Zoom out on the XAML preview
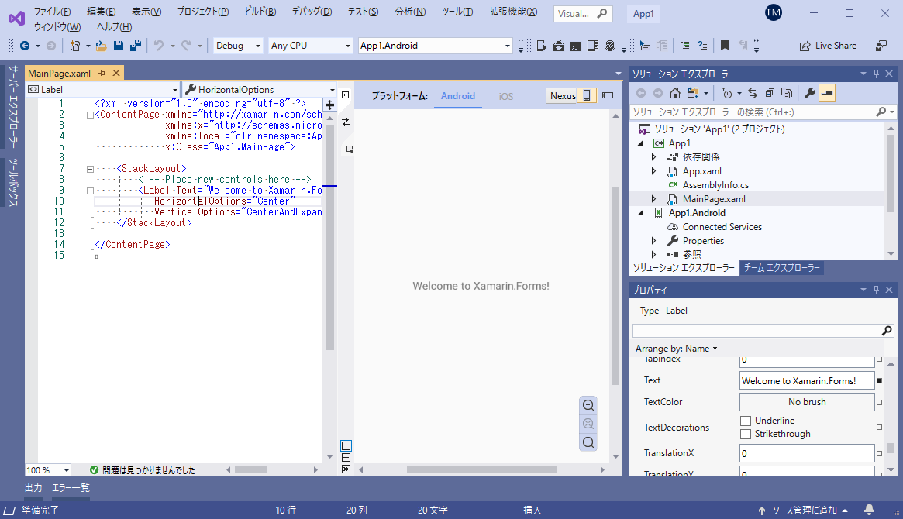This screenshot has width=903, height=519. click(x=588, y=442)
